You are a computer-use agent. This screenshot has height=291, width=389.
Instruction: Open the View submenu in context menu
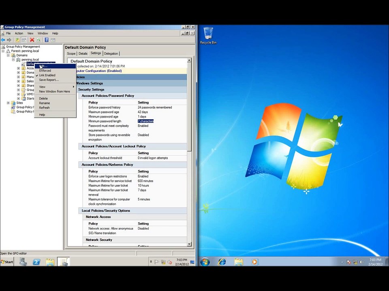coord(55,87)
